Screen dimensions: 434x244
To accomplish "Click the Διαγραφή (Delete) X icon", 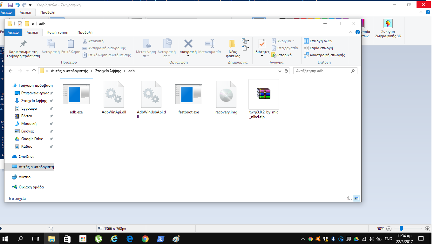I will pos(188,44).
